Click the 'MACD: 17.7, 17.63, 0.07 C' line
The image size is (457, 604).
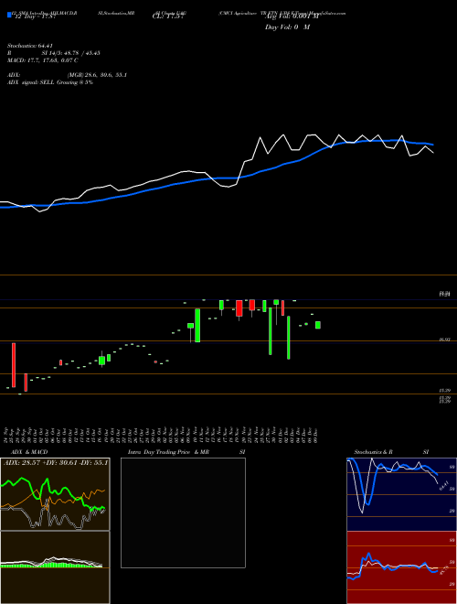pos(43,60)
